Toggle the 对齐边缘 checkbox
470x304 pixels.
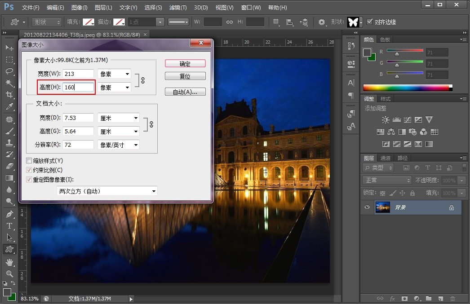370,22
